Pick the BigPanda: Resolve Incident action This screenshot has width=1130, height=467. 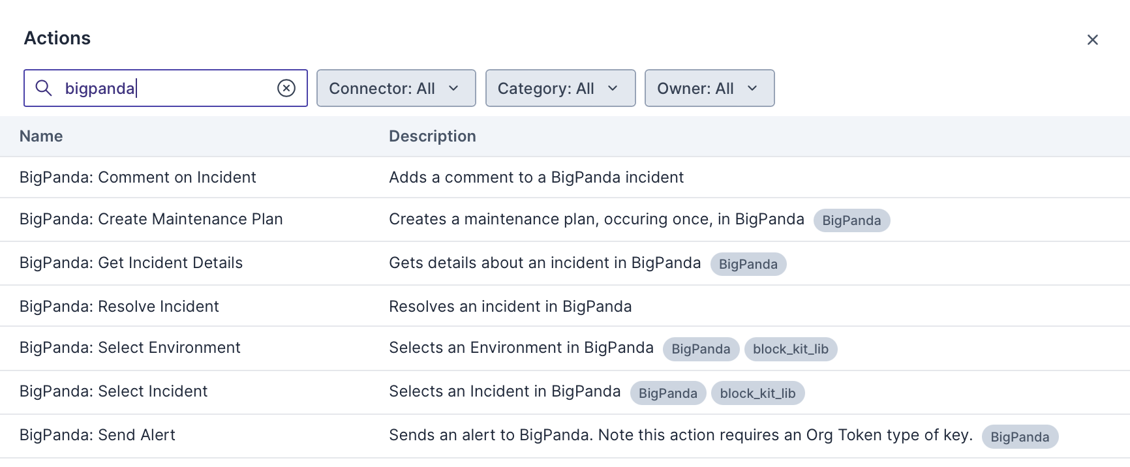click(x=119, y=307)
